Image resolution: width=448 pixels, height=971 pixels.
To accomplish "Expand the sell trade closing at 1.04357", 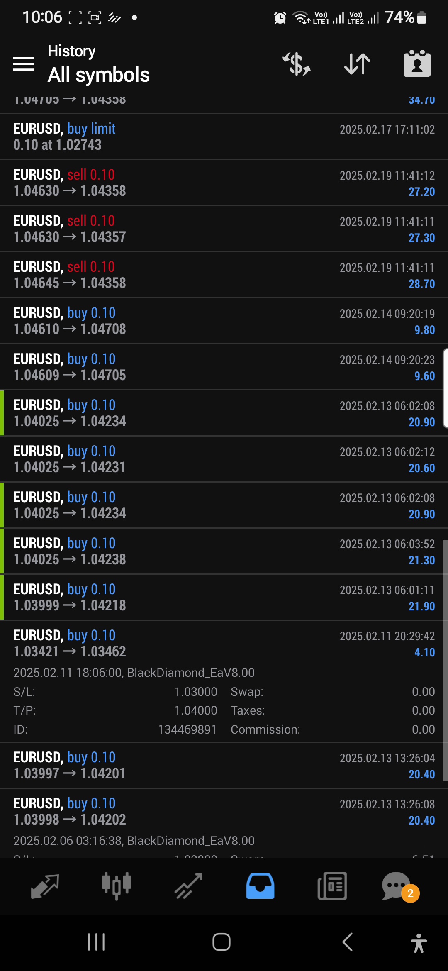I will point(224,229).
